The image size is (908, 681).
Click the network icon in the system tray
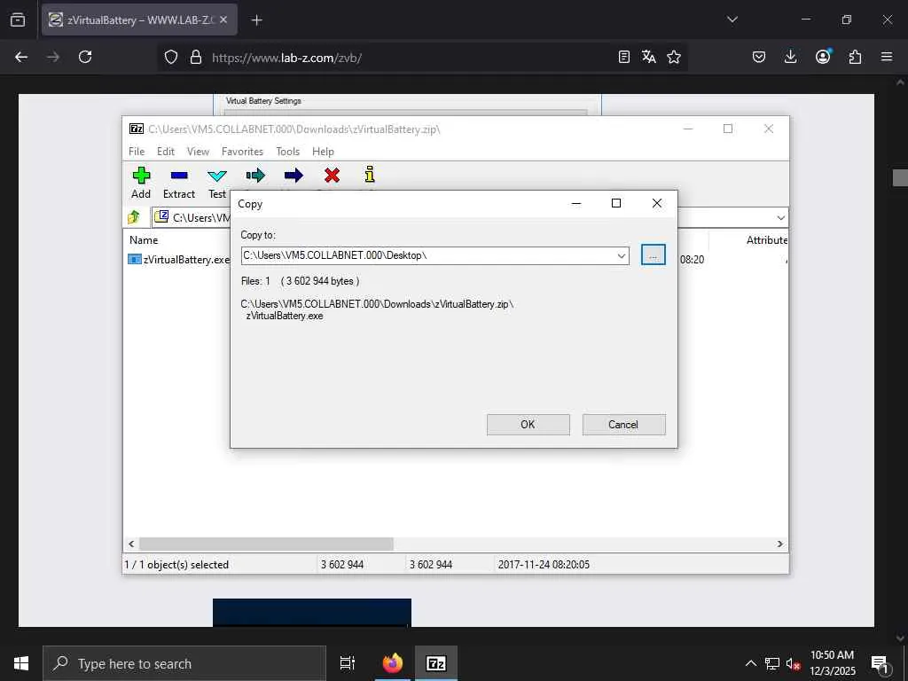tap(772, 663)
